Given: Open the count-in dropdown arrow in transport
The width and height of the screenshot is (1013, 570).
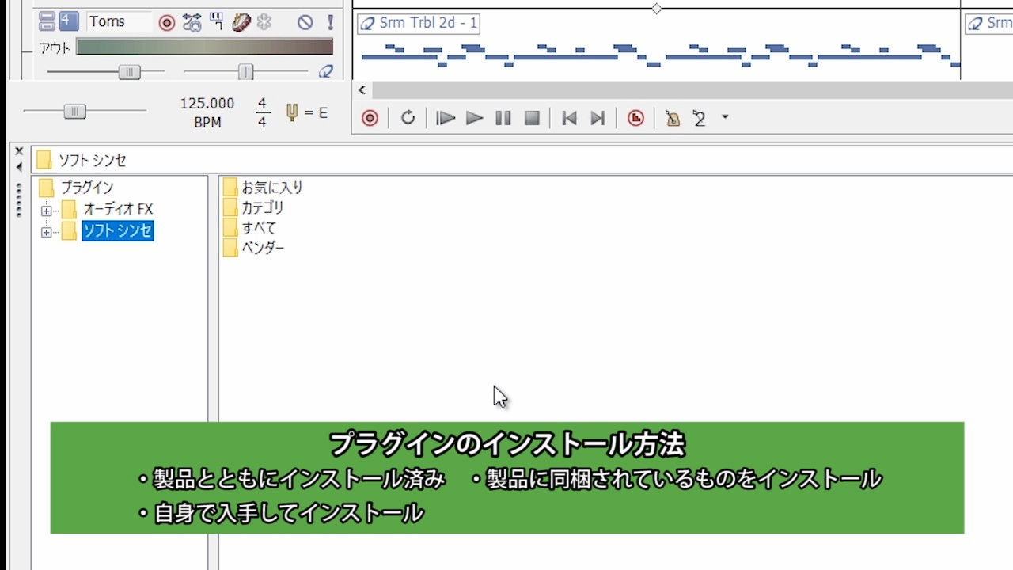Looking at the screenshot, I should point(725,118).
